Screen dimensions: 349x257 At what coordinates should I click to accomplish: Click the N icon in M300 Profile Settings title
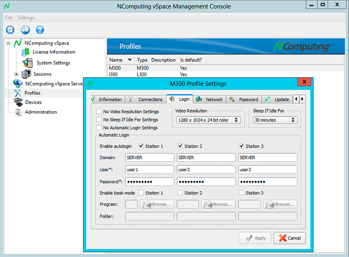point(90,83)
